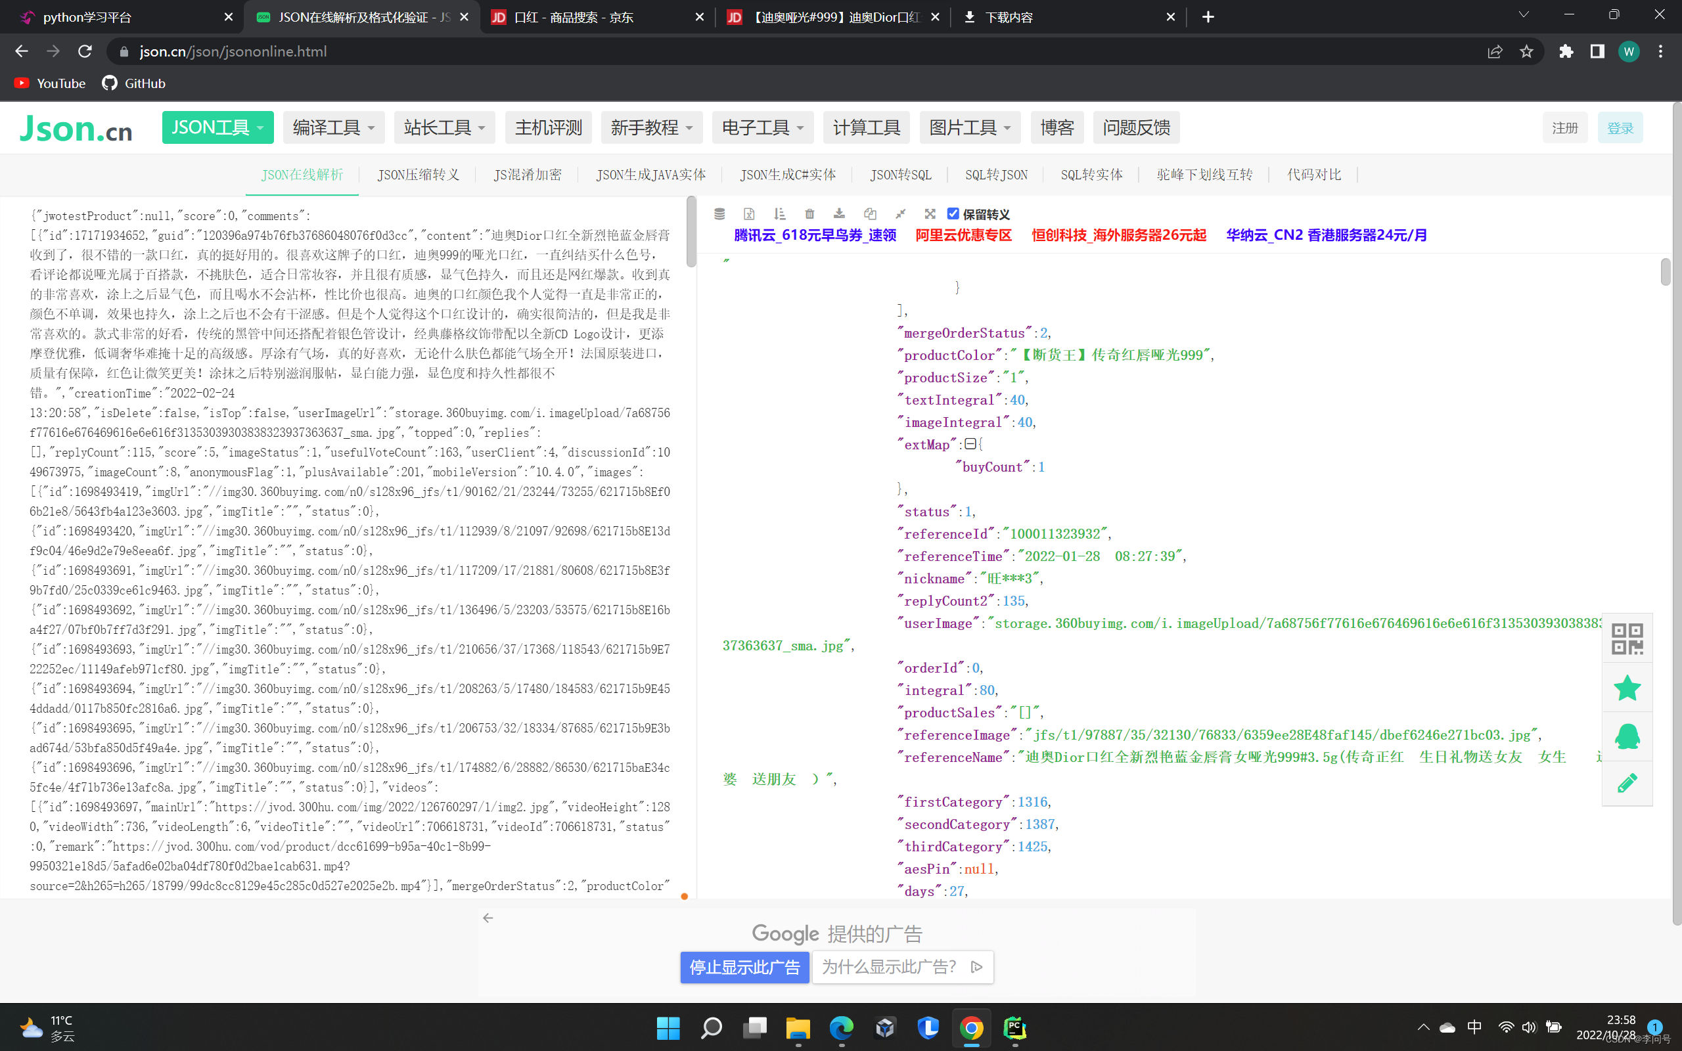The height and width of the screenshot is (1051, 1682).
Task: Click the 登录 button
Action: click(1622, 127)
